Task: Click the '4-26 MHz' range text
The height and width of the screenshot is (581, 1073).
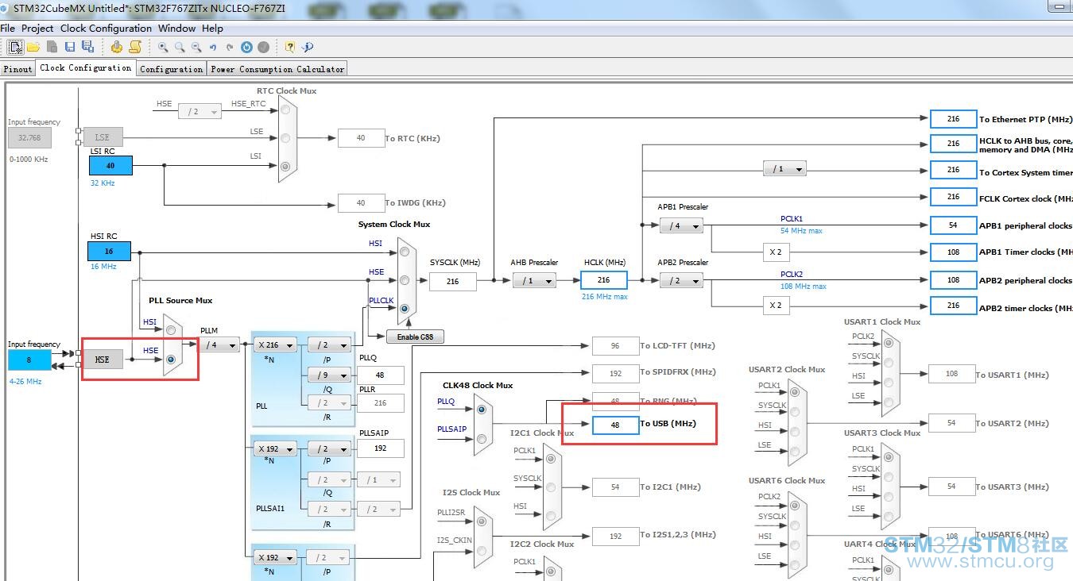Action: point(25,381)
